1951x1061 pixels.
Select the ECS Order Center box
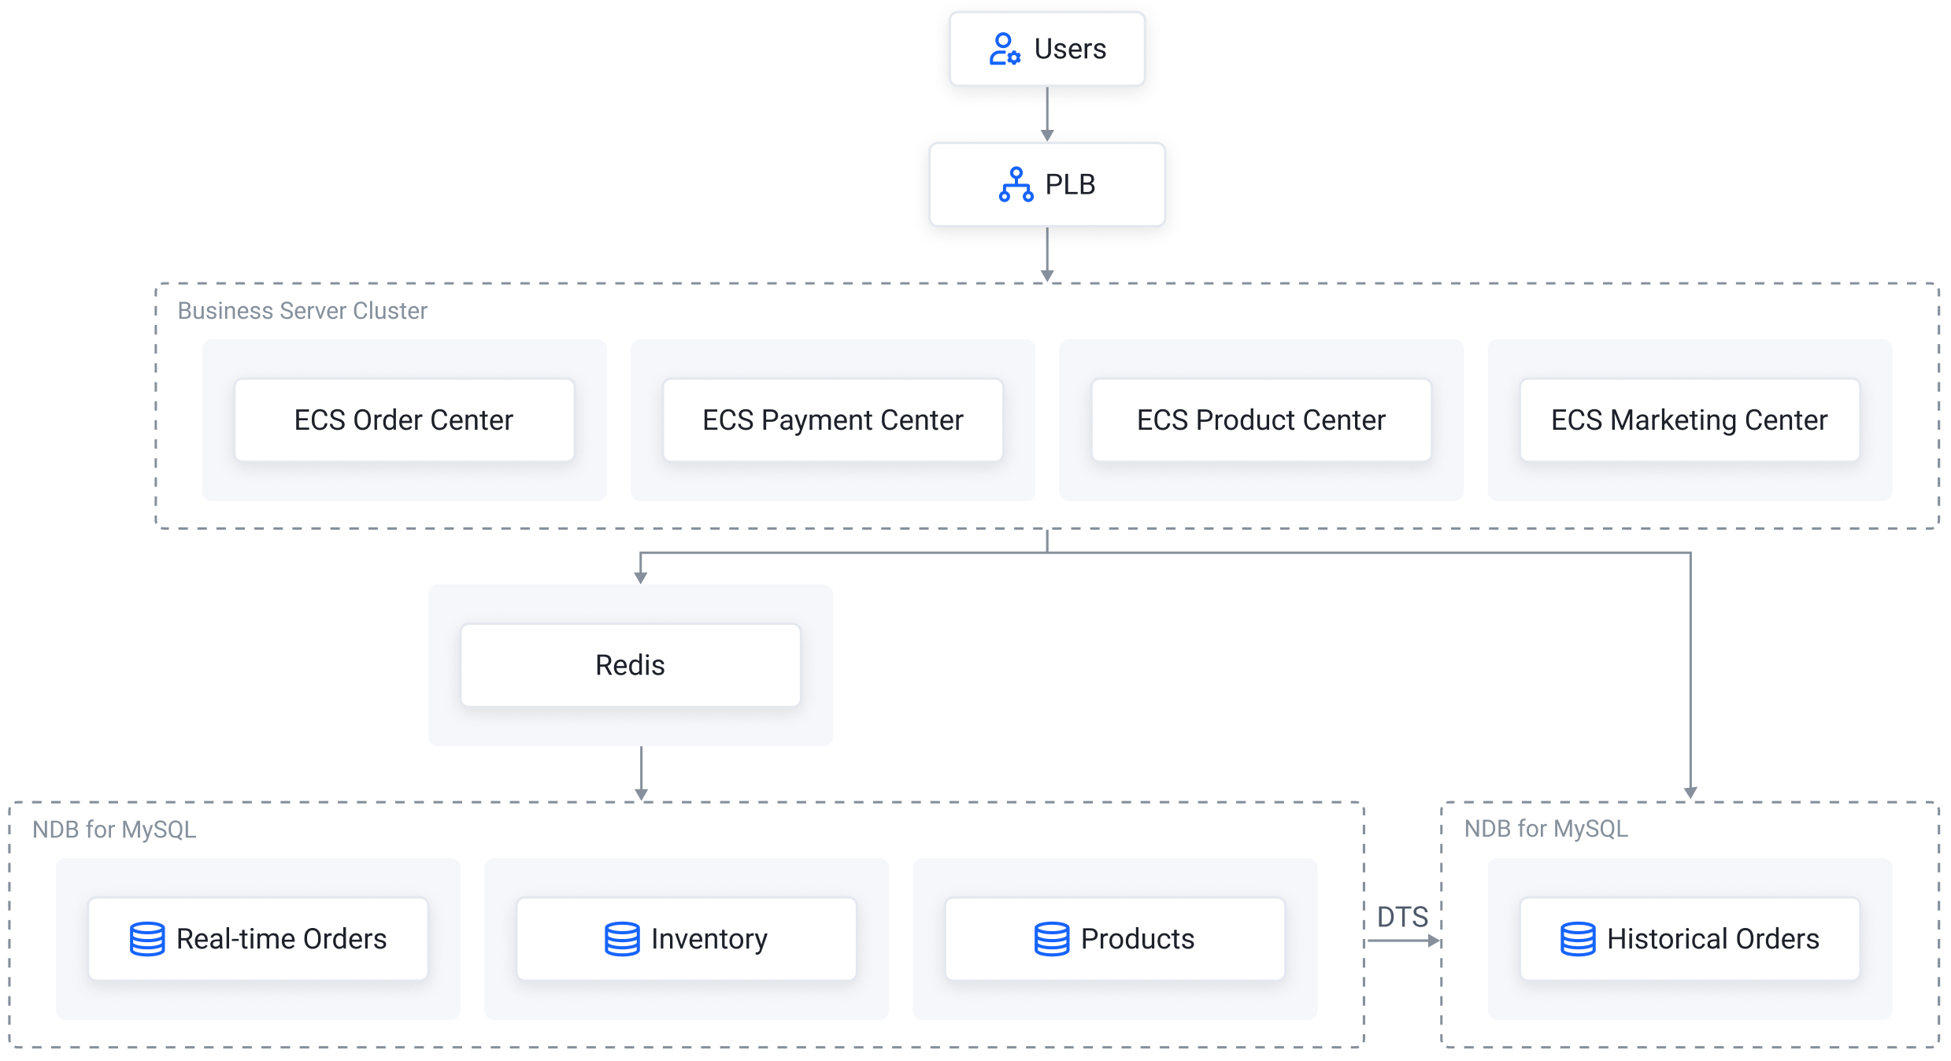(404, 420)
